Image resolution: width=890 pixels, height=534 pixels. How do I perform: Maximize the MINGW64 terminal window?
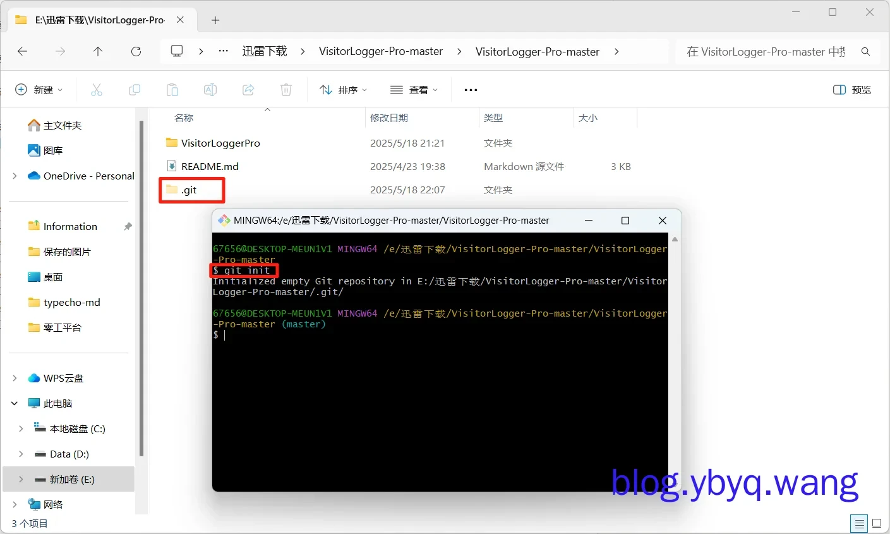625,221
